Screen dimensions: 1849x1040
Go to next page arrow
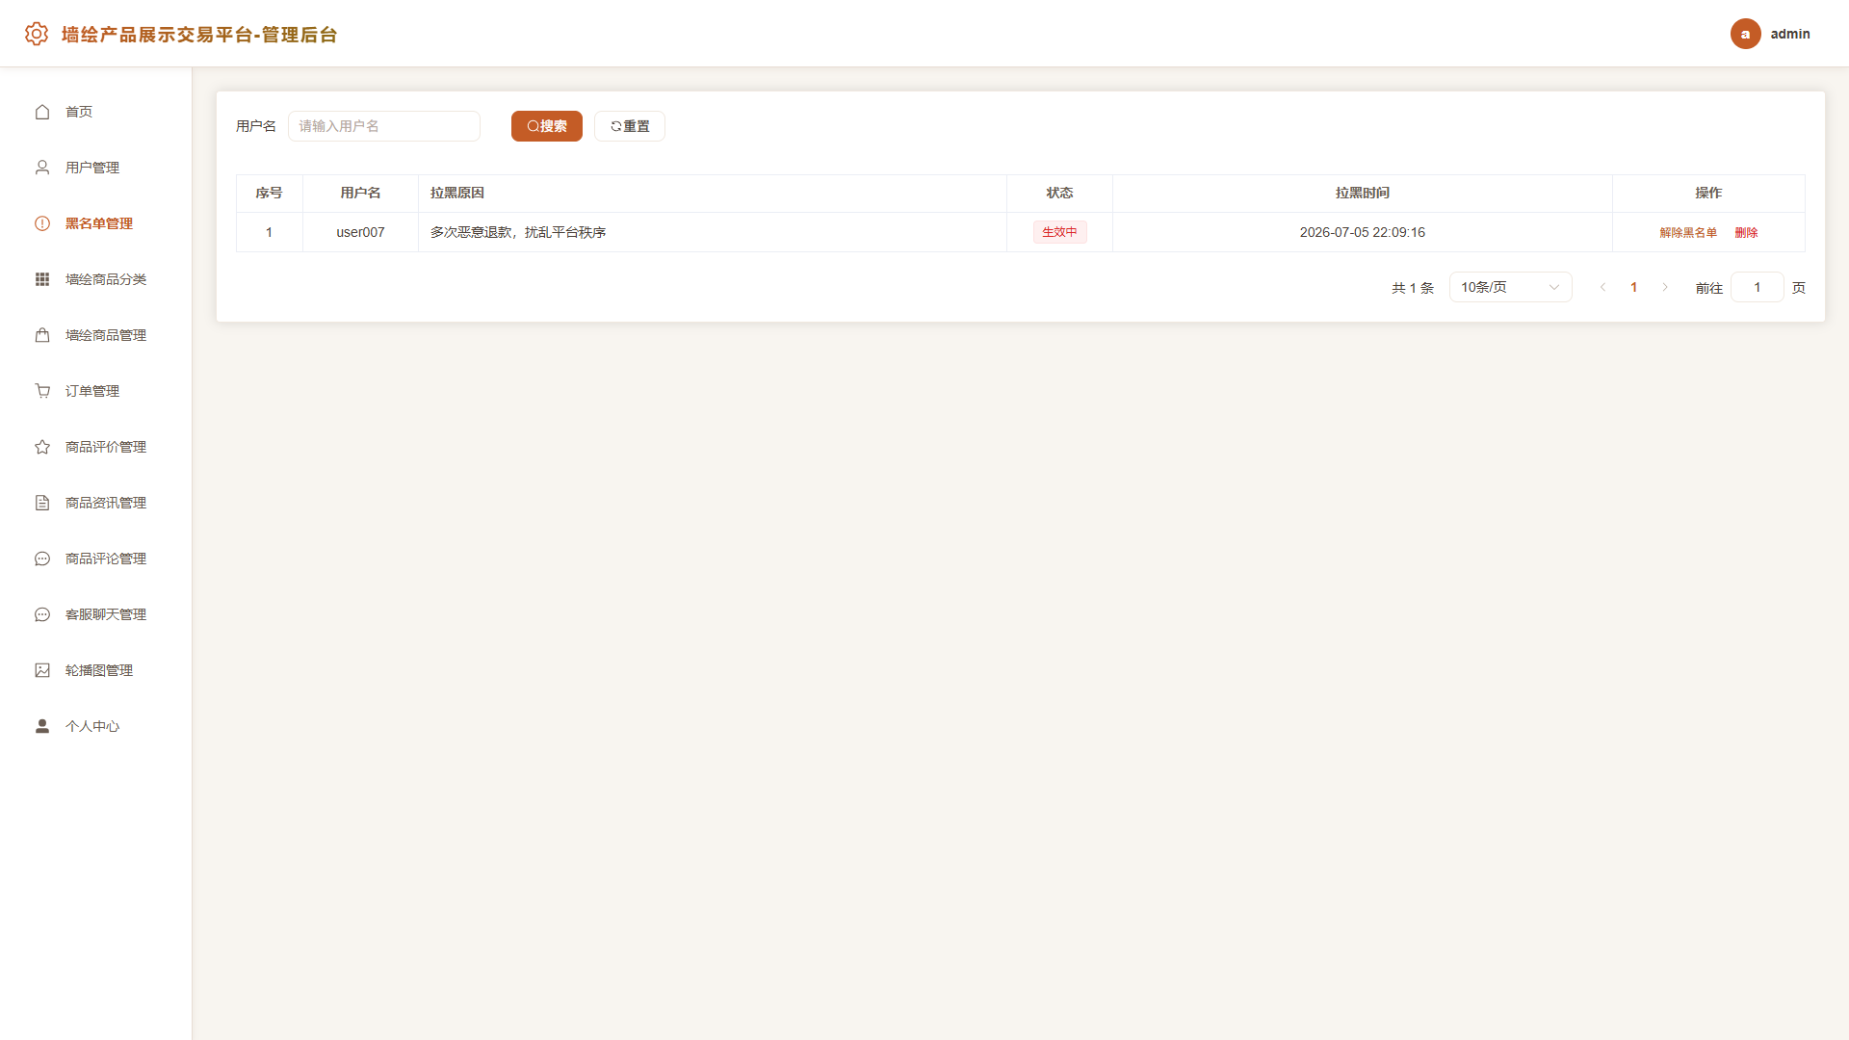1665,287
